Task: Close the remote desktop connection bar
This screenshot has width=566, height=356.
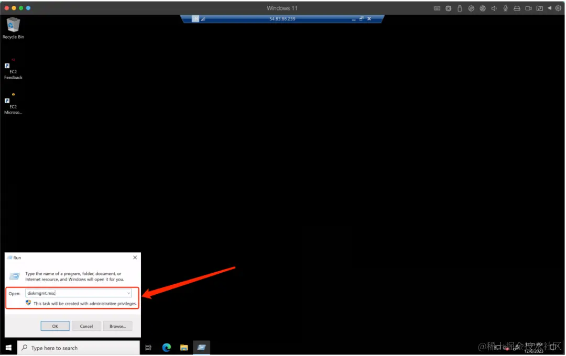Action: click(369, 19)
